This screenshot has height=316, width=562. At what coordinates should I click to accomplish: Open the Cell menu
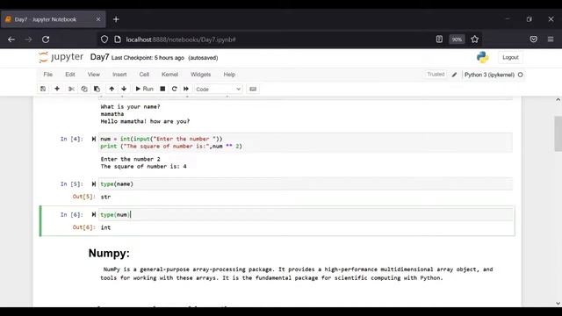point(144,75)
